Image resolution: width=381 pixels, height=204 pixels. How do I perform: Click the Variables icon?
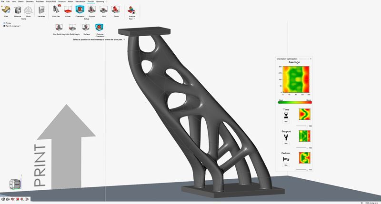point(41,10)
